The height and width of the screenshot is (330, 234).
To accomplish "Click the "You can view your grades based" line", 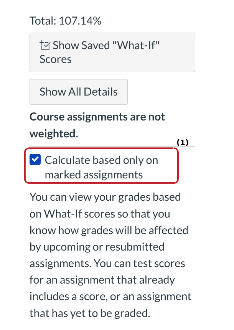I will coord(105,198).
